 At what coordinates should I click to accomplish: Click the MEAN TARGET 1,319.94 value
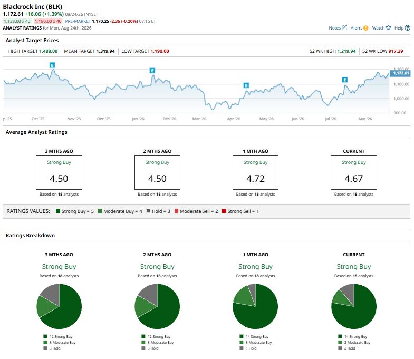(105, 51)
